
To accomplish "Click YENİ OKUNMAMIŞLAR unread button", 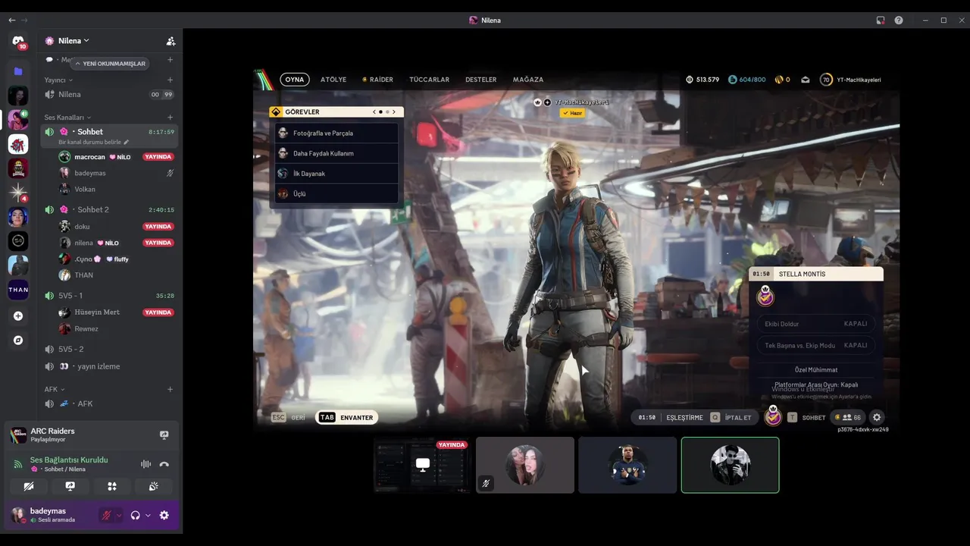I will click(x=110, y=64).
